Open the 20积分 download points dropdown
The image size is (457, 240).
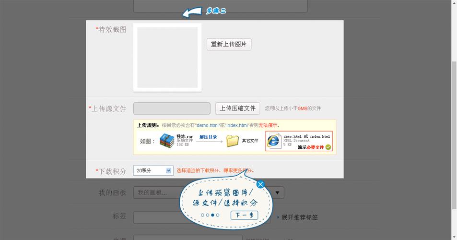[x=153, y=170]
